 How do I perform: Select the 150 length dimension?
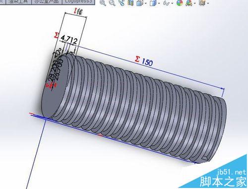[x=147, y=62]
